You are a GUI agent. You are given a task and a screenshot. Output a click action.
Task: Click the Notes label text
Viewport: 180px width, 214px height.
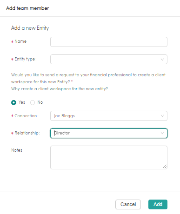point(17,150)
